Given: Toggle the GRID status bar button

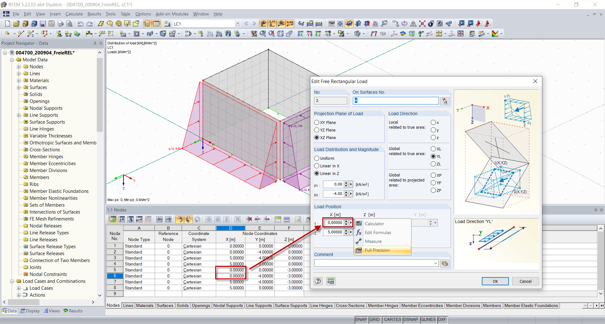Looking at the screenshot, I should [374, 319].
